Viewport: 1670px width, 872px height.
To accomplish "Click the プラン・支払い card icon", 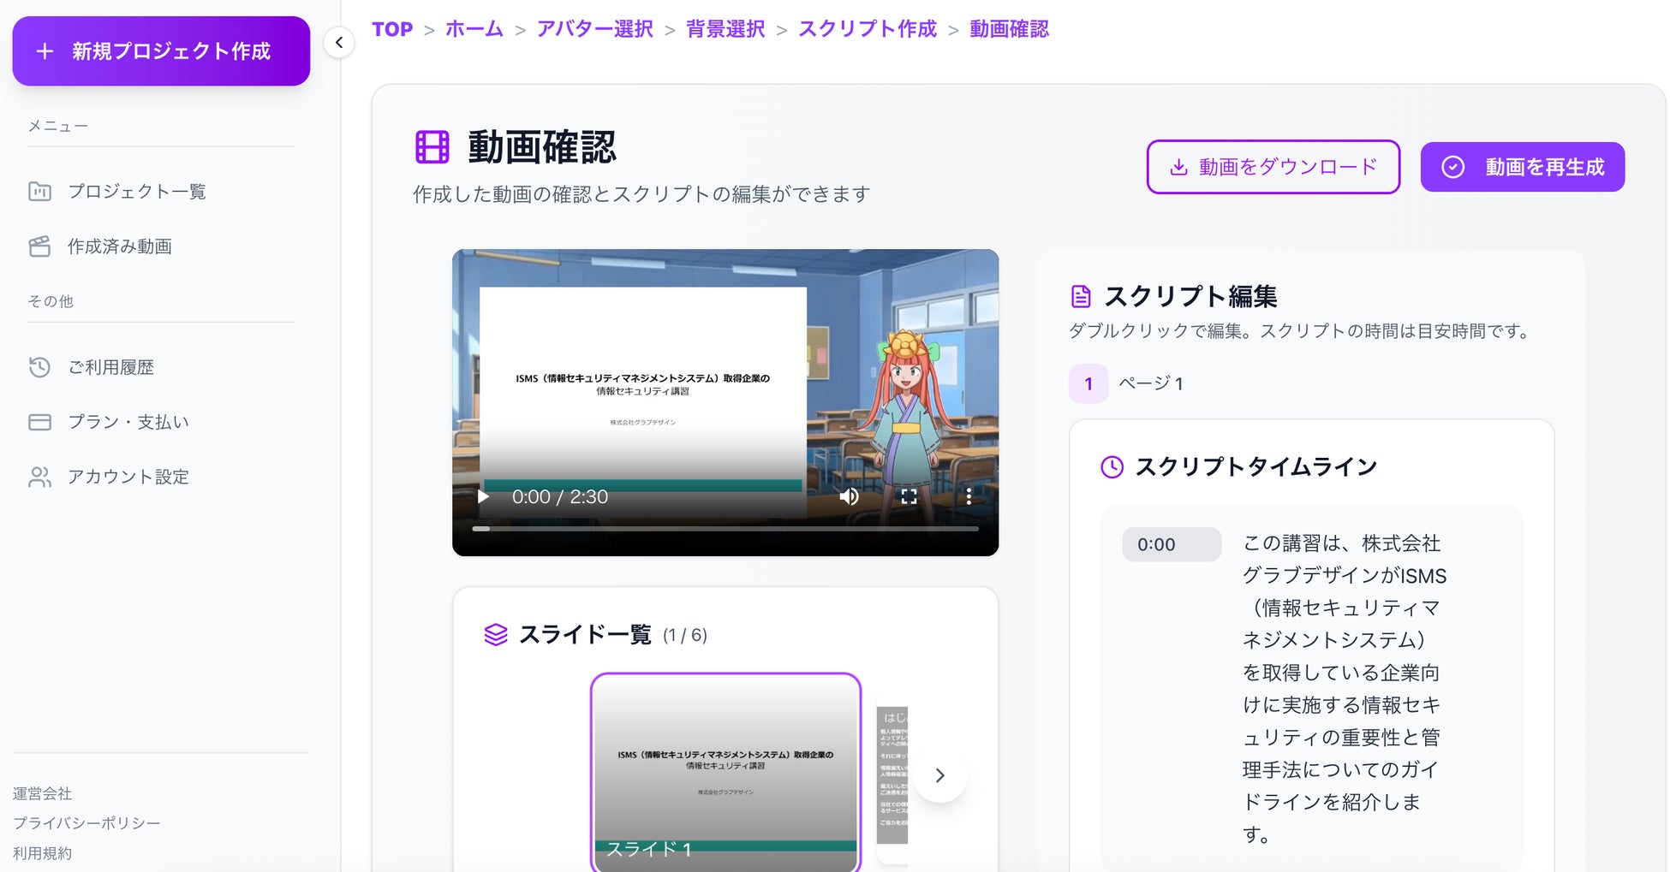I will click(x=39, y=422).
